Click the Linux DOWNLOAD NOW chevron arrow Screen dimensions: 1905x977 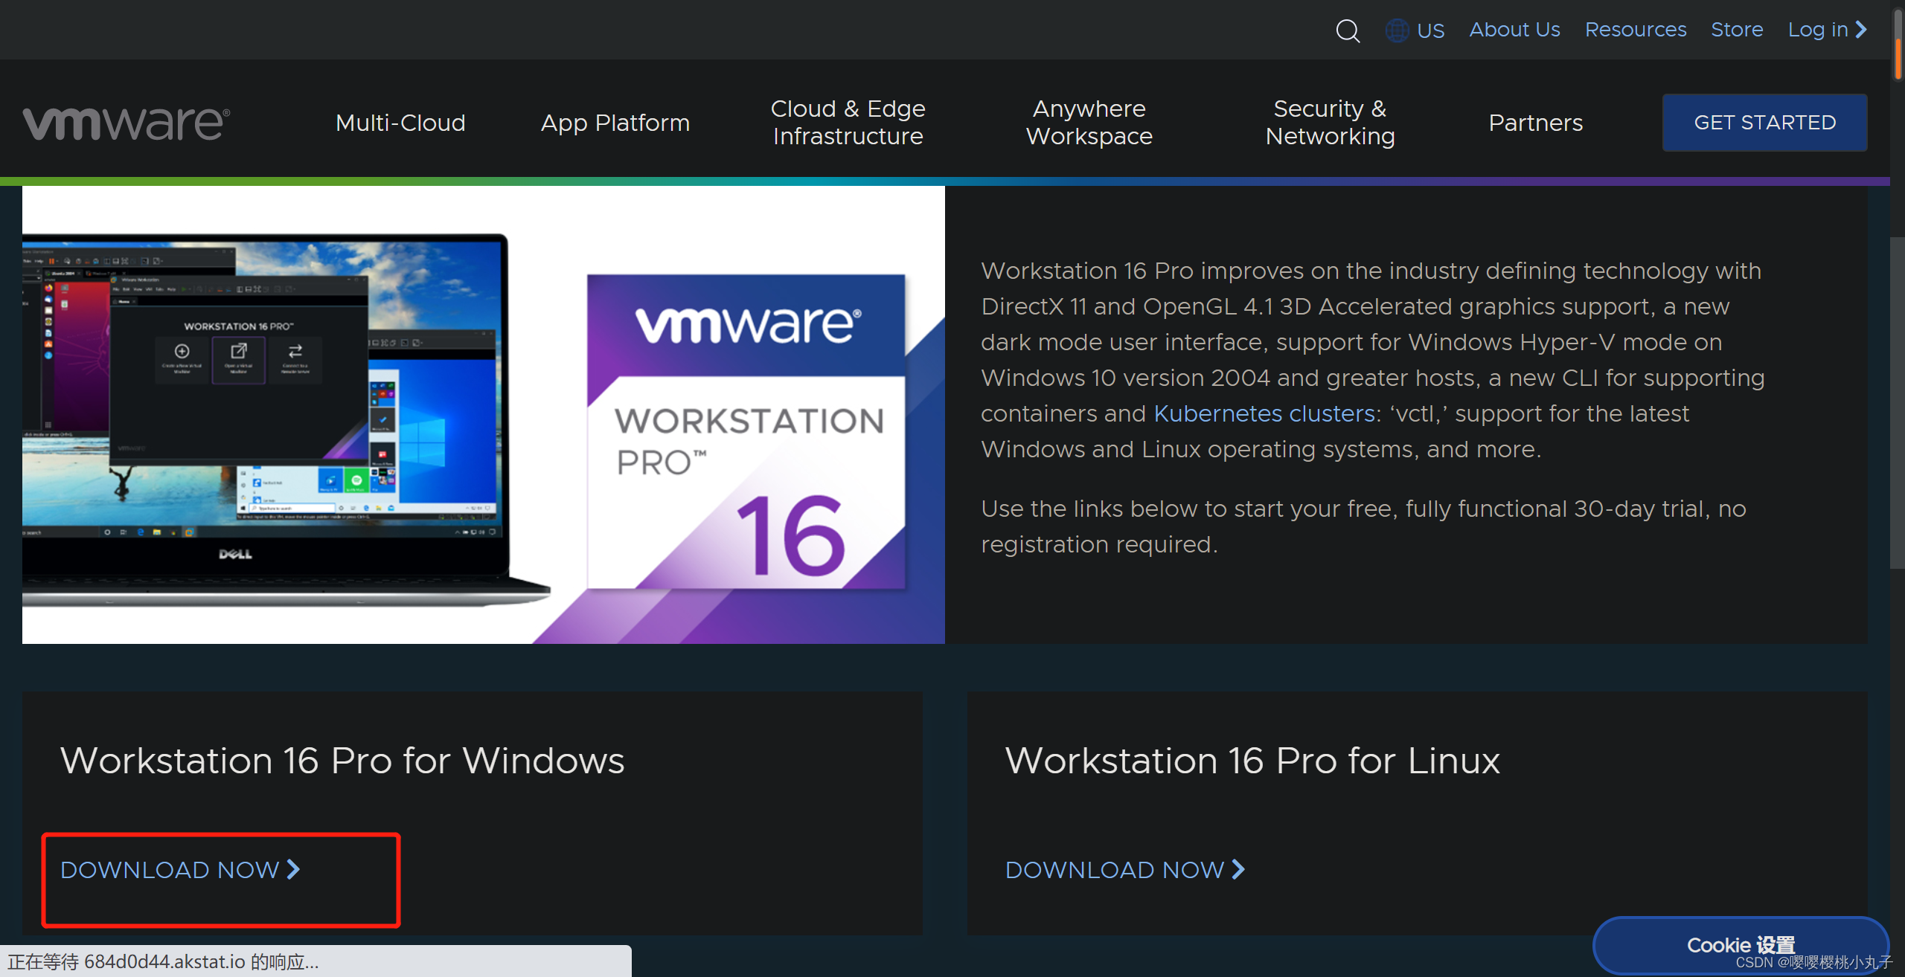click(1238, 869)
